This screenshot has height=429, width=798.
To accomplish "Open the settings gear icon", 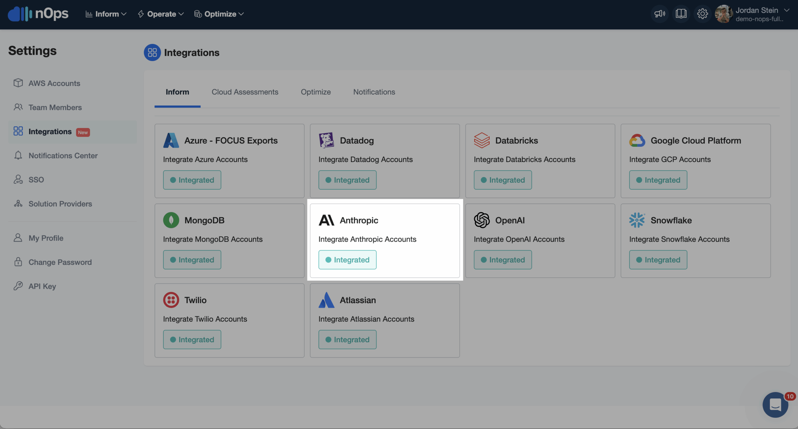I will click(702, 14).
